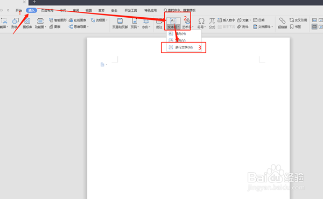The height and width of the screenshot is (199, 323).
Task: Insert a 图表 chart
Action: (x=55, y=26)
